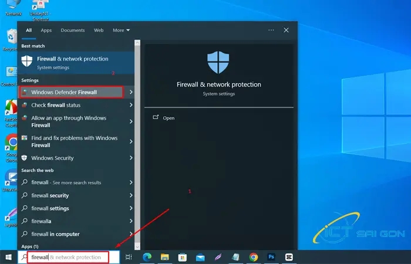
Task: Open the Mail app in the taskbar
Action: [x=200, y=257]
